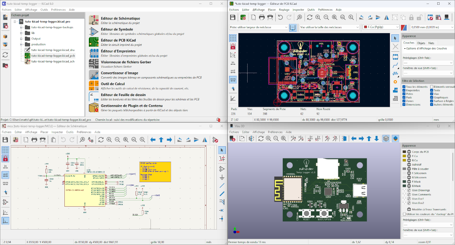Click zoom in icon in Visu 3D toolbar
The image size is (455, 245).
coord(268,138)
